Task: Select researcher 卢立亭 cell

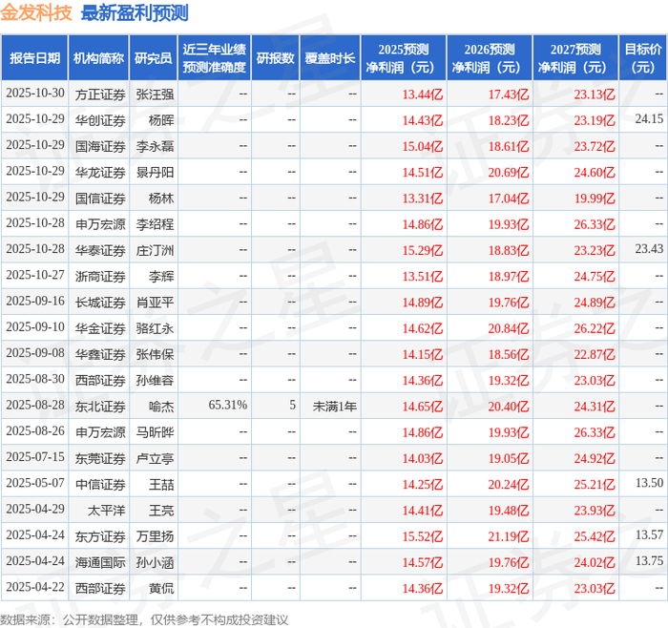Action: (x=155, y=458)
